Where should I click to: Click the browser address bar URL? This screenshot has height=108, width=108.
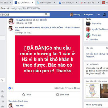(20, 8)
